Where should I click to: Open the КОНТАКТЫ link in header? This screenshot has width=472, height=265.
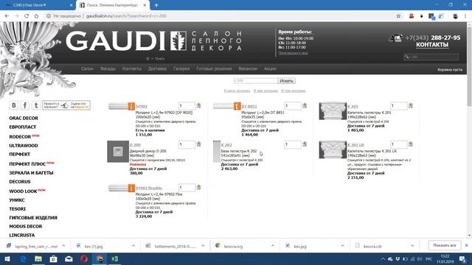point(432,45)
